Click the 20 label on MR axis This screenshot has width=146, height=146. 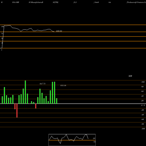(x=142, y=101)
